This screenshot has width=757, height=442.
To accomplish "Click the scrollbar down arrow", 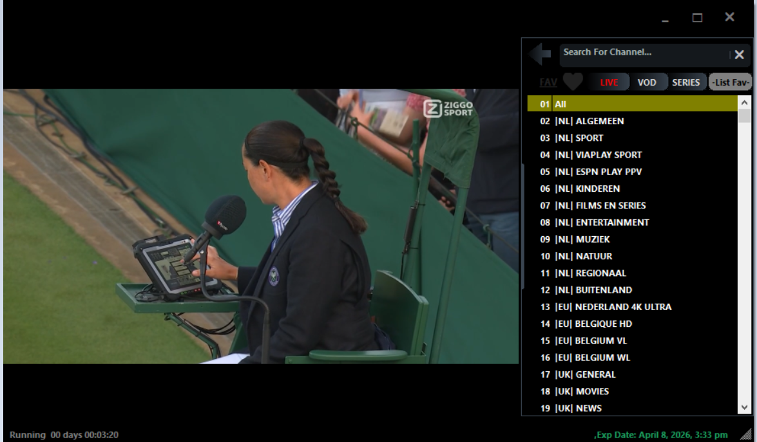I will pyautogui.click(x=745, y=408).
